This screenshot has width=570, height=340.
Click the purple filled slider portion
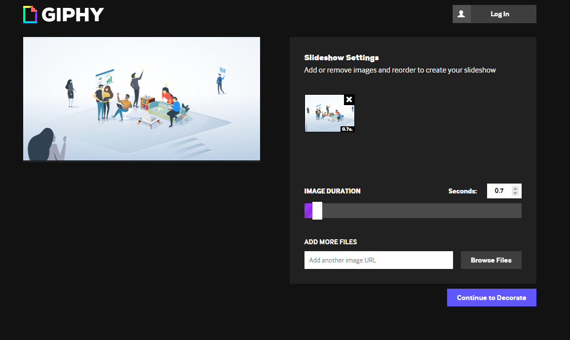click(308, 211)
